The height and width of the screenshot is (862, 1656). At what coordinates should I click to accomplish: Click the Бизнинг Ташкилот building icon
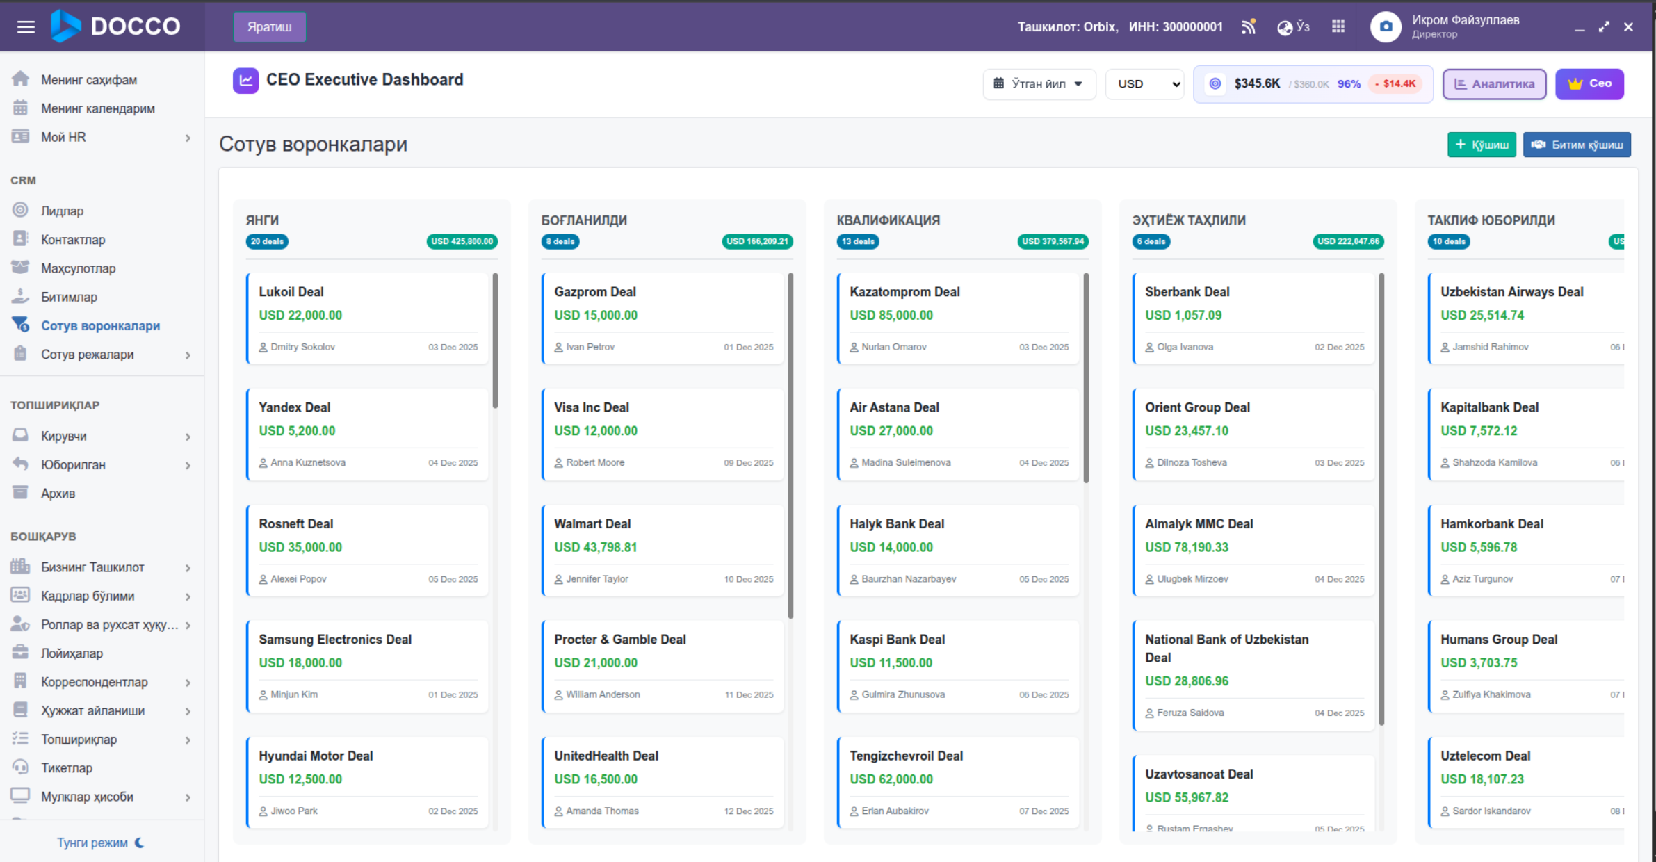point(20,567)
